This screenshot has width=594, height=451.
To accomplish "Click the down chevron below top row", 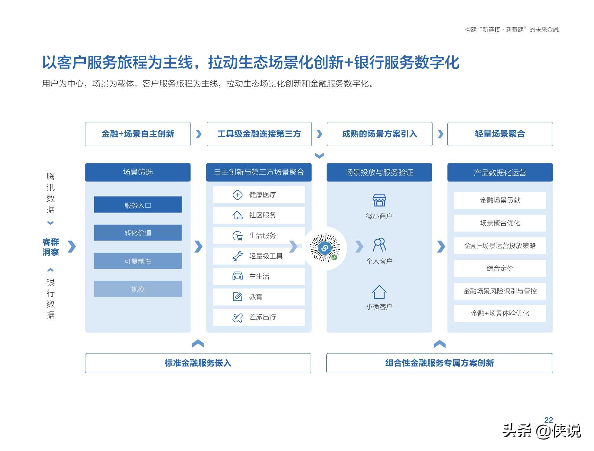I will click(319, 156).
